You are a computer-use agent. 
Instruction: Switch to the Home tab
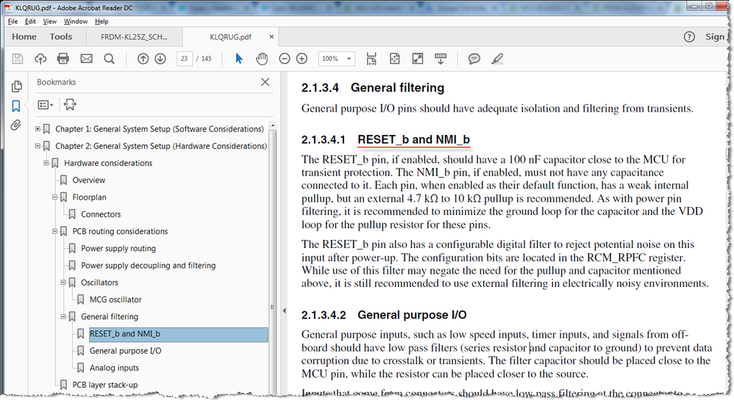pyautogui.click(x=24, y=37)
